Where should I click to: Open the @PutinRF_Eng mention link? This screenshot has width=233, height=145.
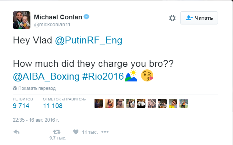[89, 40]
